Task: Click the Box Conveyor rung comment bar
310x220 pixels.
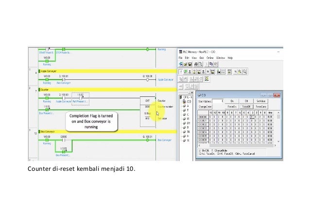Action: (x=107, y=131)
